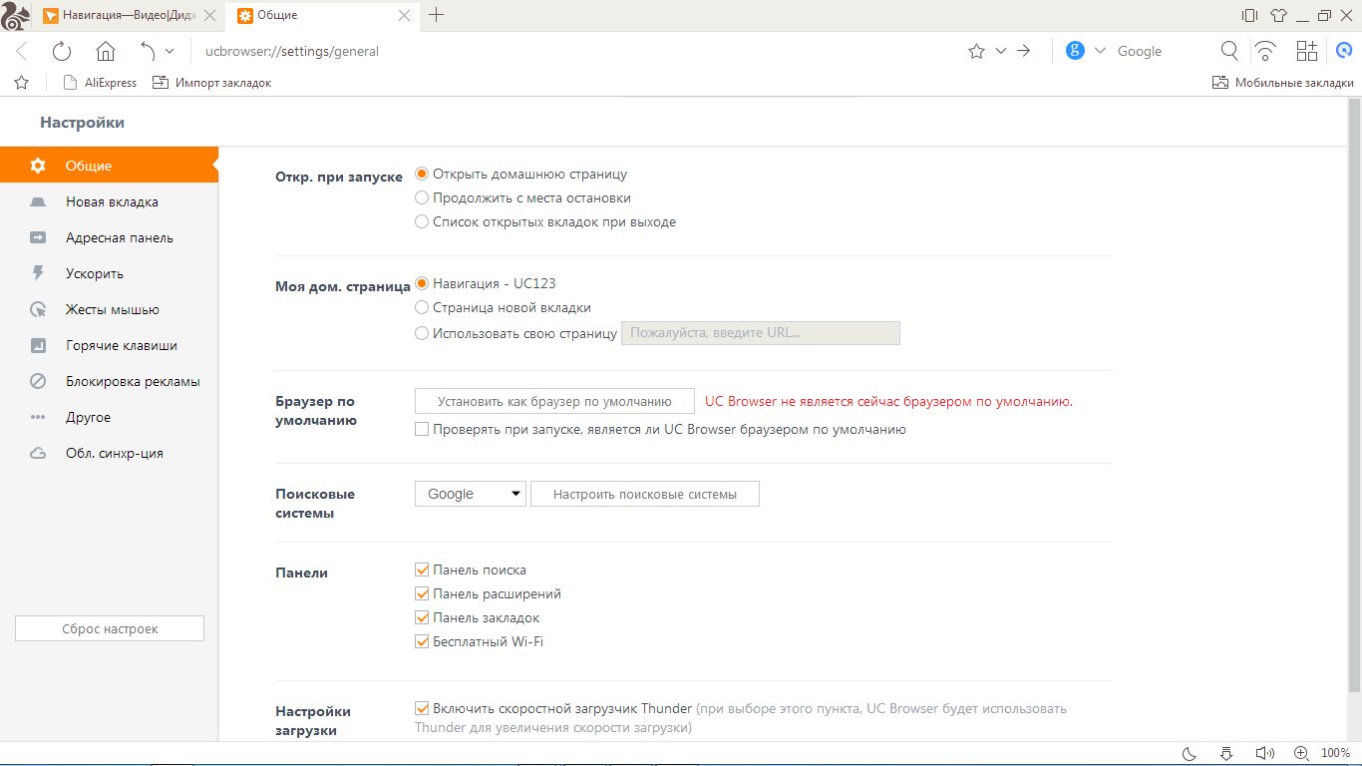Viewport: 1362px width, 766px height.
Task: Reload the page with the refresh icon
Action: click(x=62, y=51)
